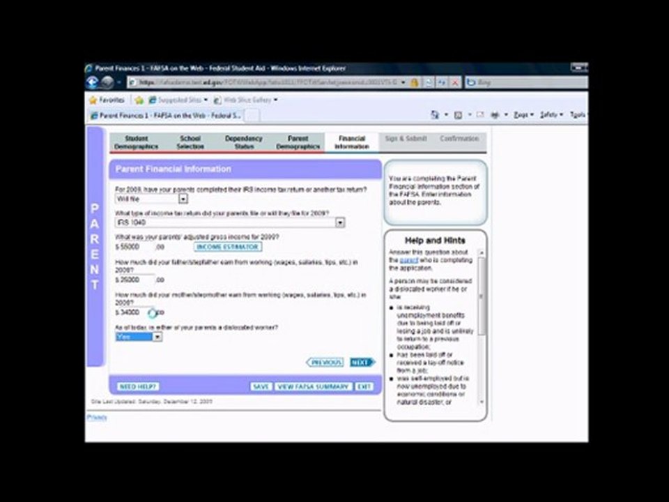Go to Parent Demographics tab

[298, 142]
